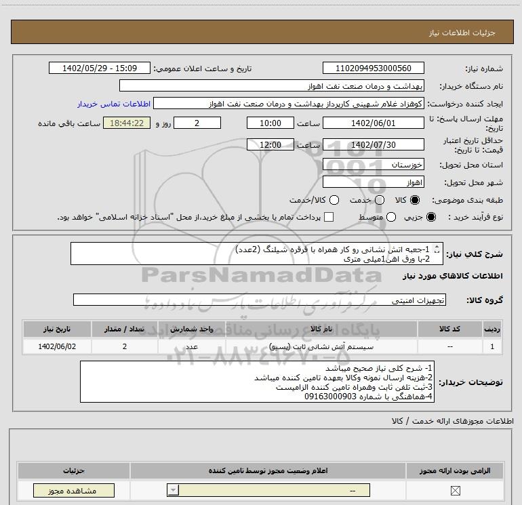The image size is (522, 505).
Task: Click the مشاهده مجوز button
Action: tap(74, 491)
